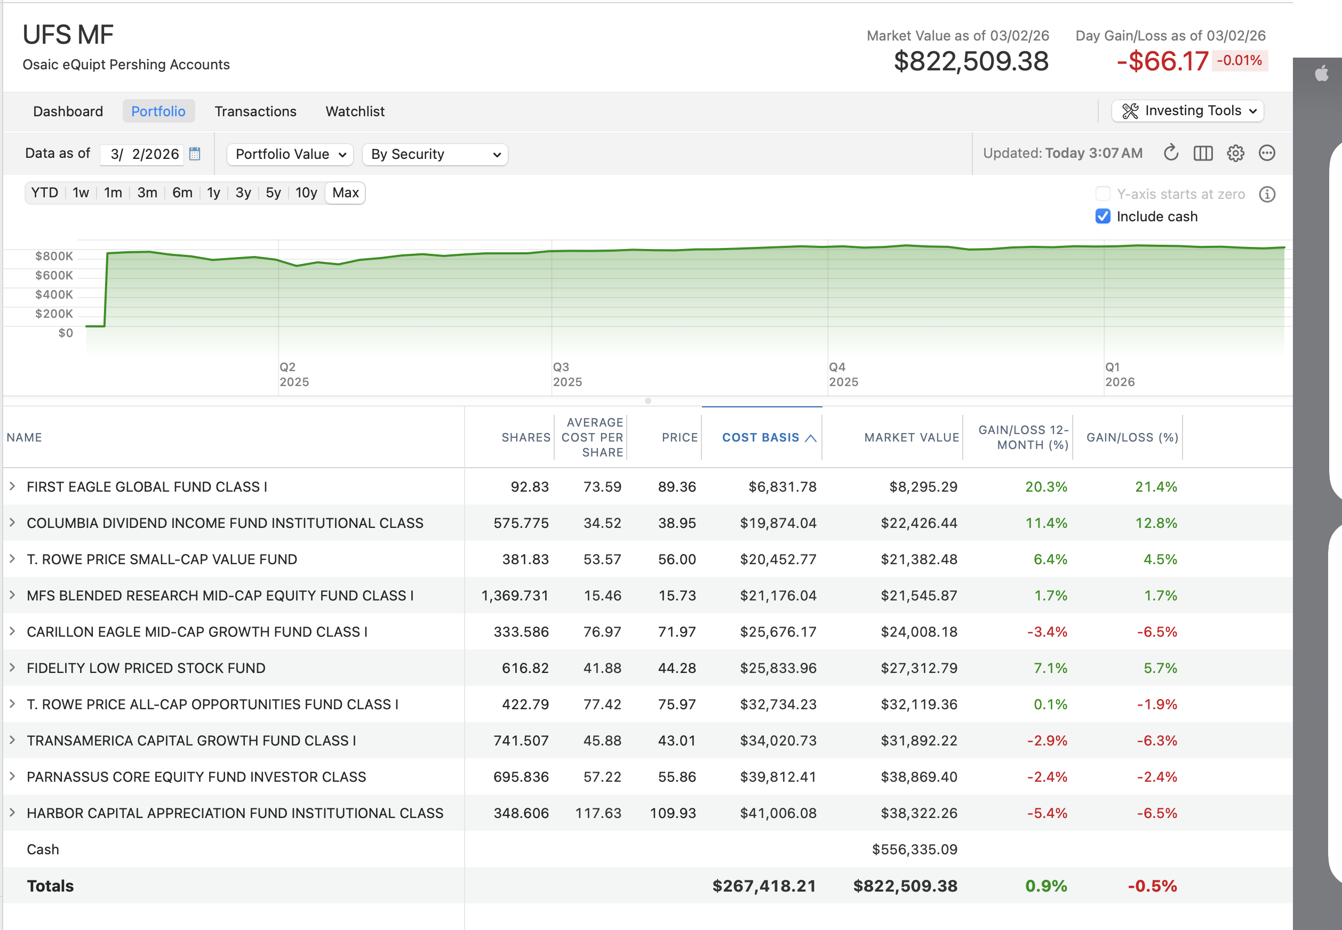Viewport: 1342px width, 930px height.
Task: Expand First Eagle Global Fund row
Action: point(12,486)
